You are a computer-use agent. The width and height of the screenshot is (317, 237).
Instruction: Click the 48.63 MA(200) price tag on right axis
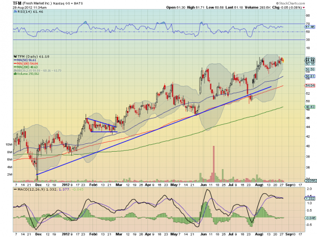[x=310, y=107]
